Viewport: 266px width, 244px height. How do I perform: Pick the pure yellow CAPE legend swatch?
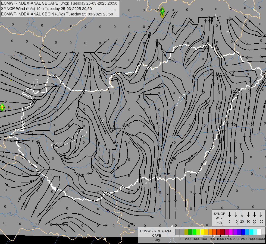tap(202, 232)
